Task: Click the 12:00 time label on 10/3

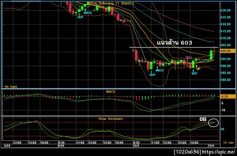Action: click(x=167, y=143)
